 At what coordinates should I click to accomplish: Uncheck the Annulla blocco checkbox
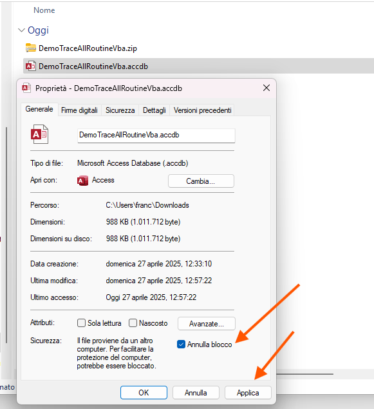click(x=181, y=344)
